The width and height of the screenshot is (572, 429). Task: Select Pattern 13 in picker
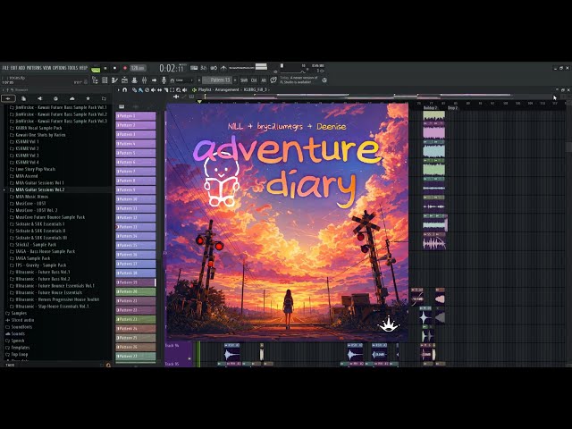[x=136, y=227]
